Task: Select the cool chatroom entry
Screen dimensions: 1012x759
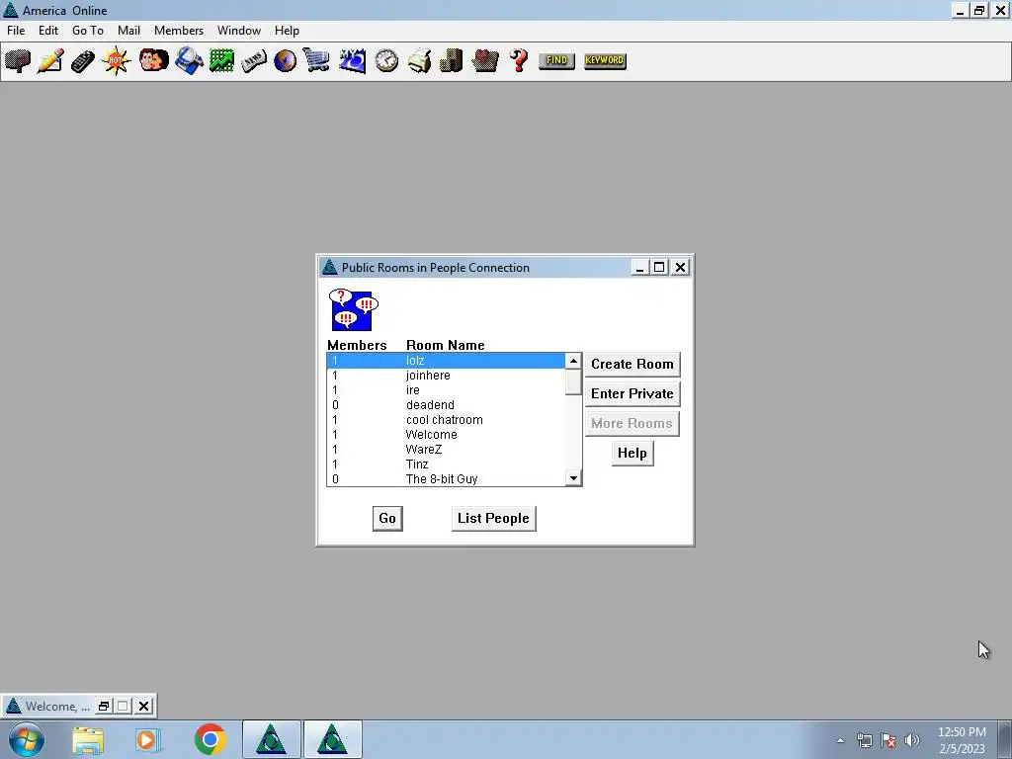Action: pyautogui.click(x=446, y=420)
